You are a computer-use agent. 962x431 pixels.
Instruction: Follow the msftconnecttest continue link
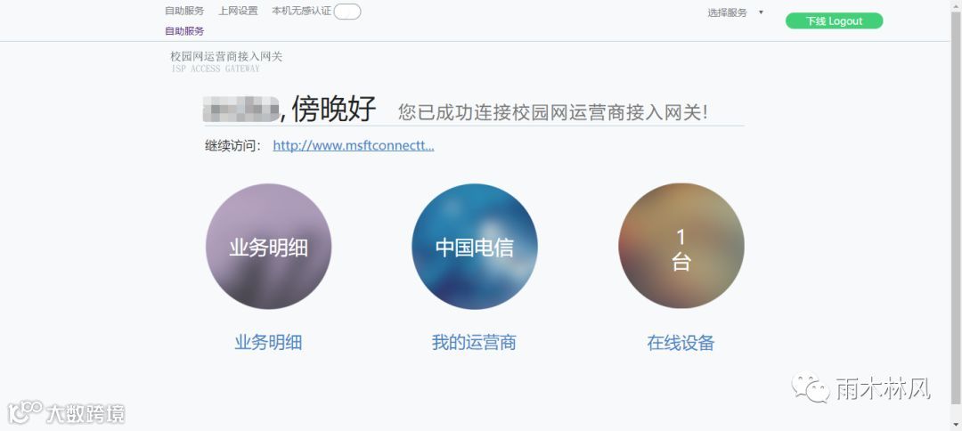pyautogui.click(x=354, y=146)
